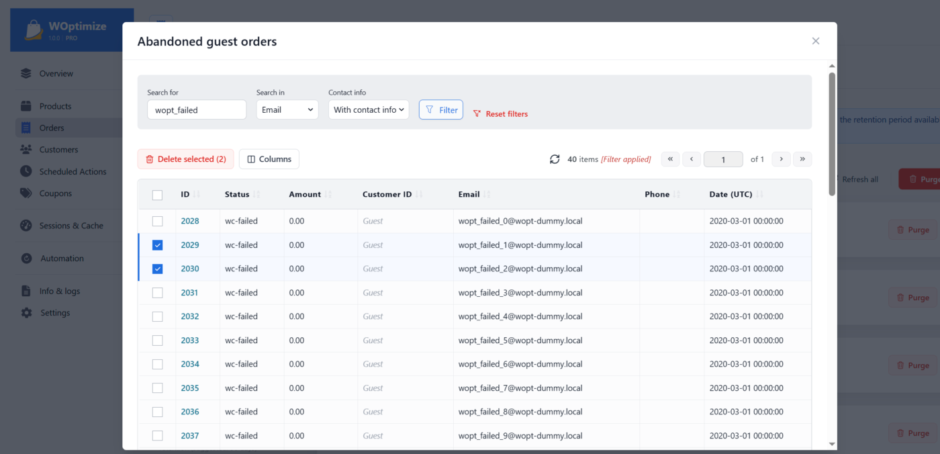Click the ID column sort arrows
The width and height of the screenshot is (940, 454).
pos(197,195)
